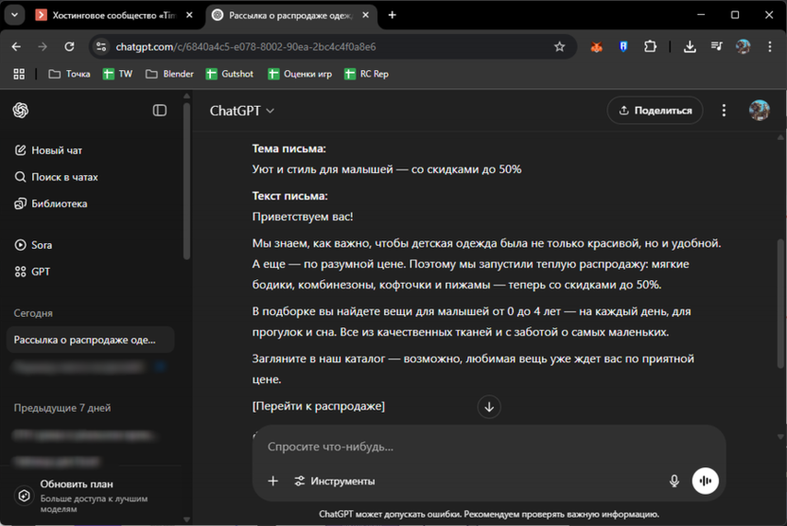Collapse the sidebar with the panel toggle icon
The image size is (787, 526).
tap(160, 110)
